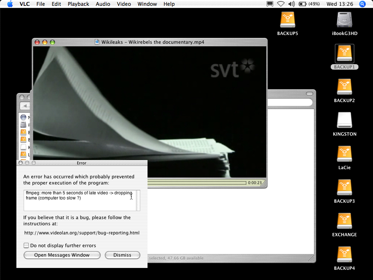Viewport: 373px width, 280px height.
Task: Select the orange drive under the white drive in Finder sidebar
Action: point(23,154)
